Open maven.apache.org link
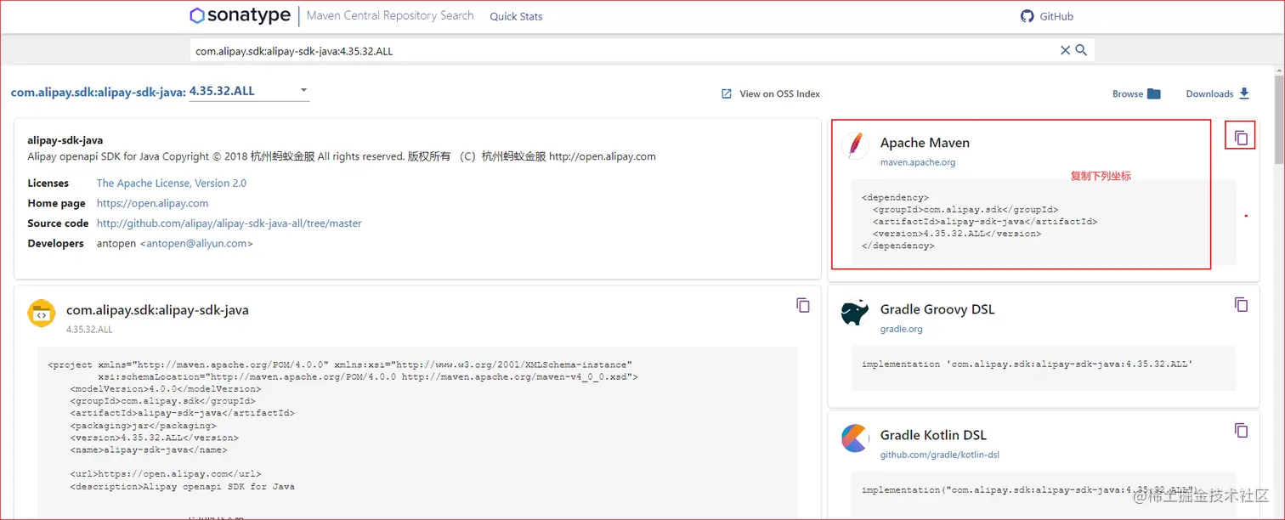1285x520 pixels. 918,162
